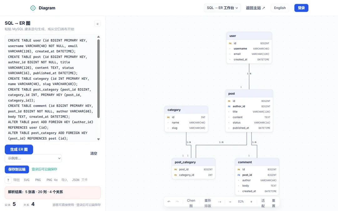Click 重置 reset view button
Screen dimensions: 338x211
tap(273, 203)
